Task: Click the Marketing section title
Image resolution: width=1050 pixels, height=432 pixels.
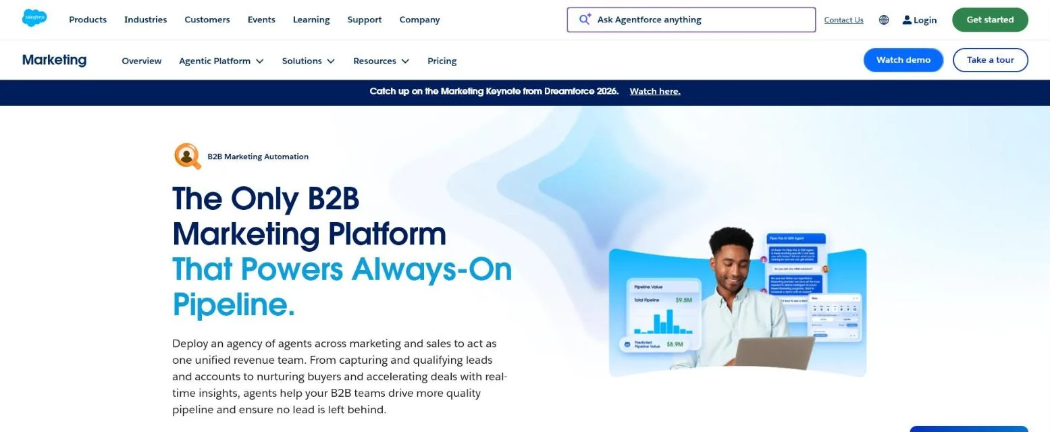Action: tap(54, 60)
